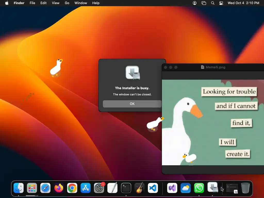Click the Meme5.png window title

point(216,67)
